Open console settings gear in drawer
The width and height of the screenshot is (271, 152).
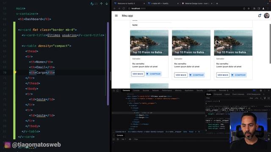[x=268, y=139]
